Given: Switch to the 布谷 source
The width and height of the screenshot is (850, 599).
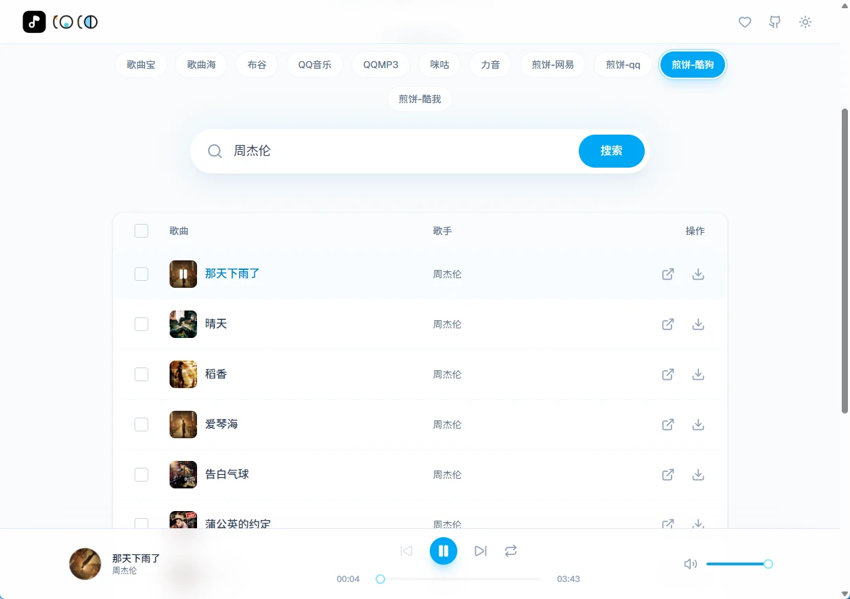Looking at the screenshot, I should click(x=257, y=65).
